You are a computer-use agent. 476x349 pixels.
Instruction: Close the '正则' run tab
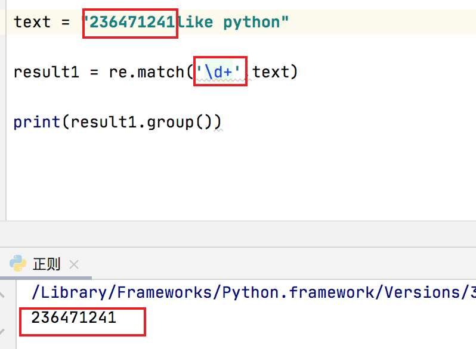(x=74, y=264)
